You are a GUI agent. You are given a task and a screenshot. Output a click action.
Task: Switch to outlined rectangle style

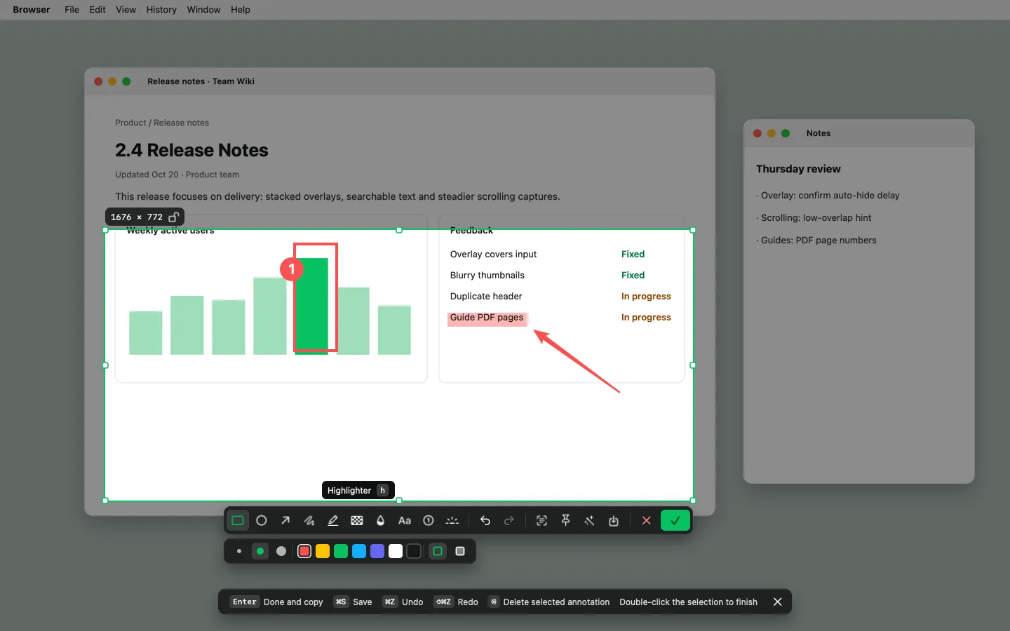click(438, 551)
